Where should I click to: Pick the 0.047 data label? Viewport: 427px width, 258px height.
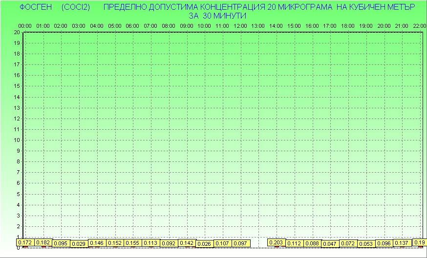(330, 244)
